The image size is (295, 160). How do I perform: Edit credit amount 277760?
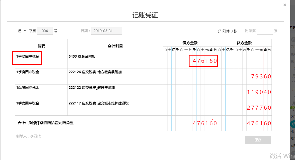pos(244,108)
